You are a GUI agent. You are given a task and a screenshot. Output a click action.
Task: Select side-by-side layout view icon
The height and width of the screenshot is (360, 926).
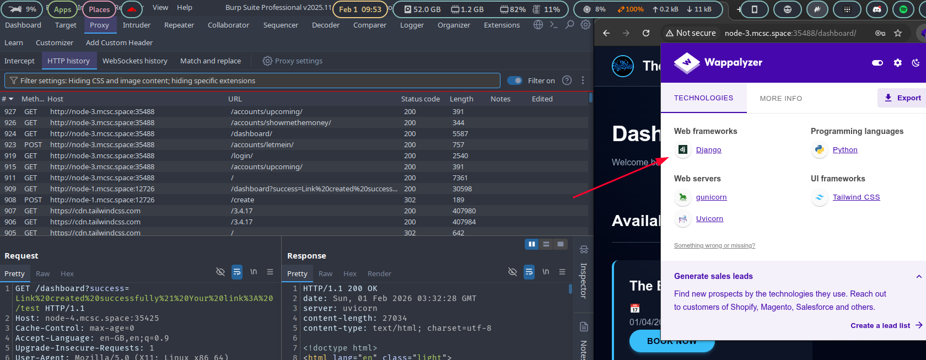click(531, 244)
